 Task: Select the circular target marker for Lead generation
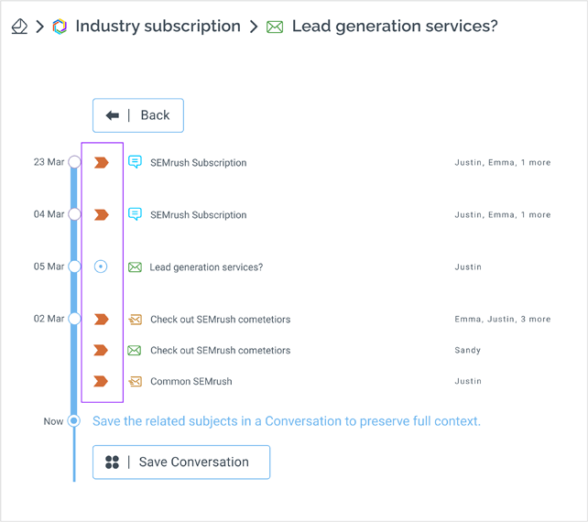click(101, 266)
